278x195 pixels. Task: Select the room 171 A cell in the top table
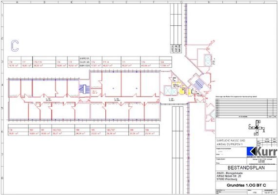[112, 62]
